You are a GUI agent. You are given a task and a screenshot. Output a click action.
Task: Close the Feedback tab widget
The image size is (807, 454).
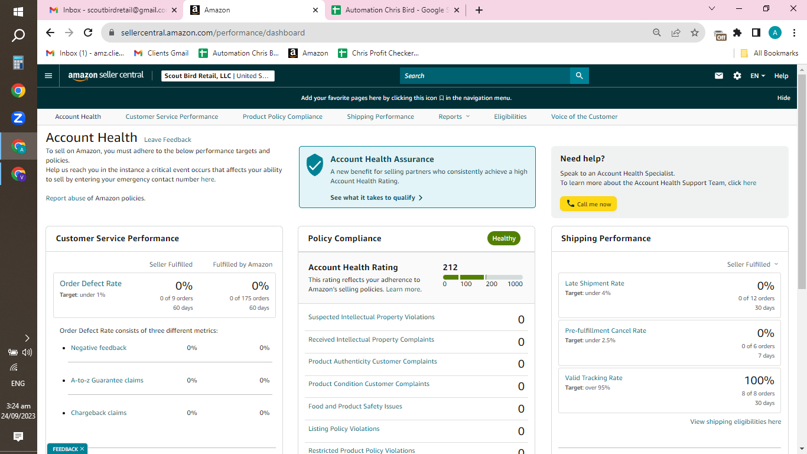click(x=82, y=449)
